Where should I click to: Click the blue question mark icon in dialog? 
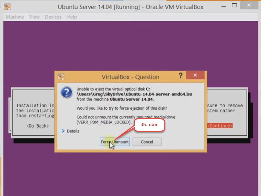click(67, 92)
